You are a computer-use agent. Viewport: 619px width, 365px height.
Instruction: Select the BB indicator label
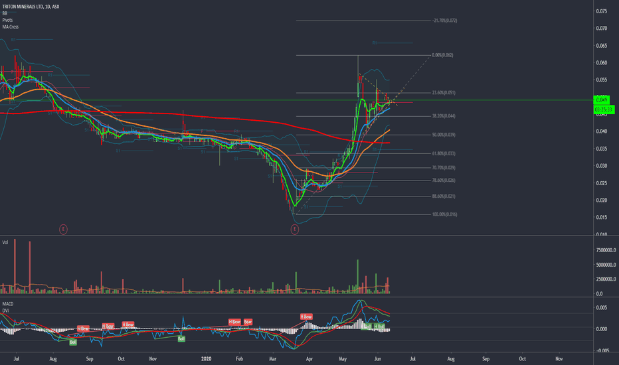pos(5,13)
